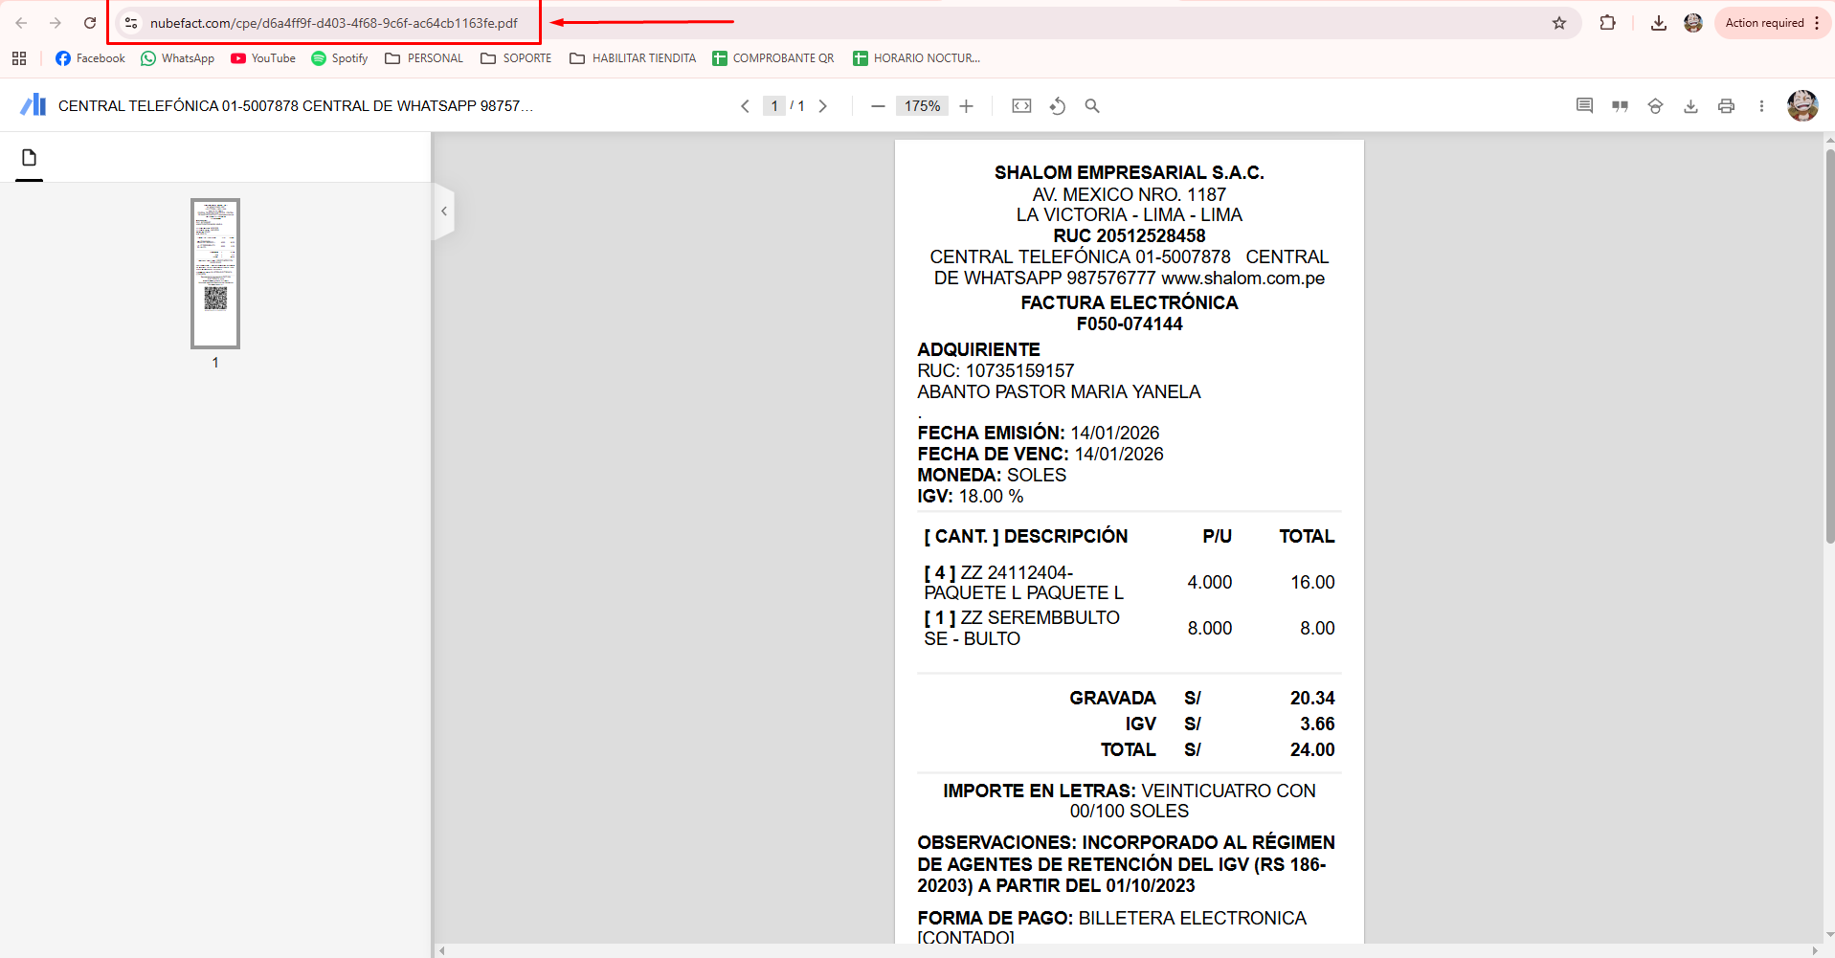Screen dimensions: 1835x958
Task: Open the HABILITAR TIENDITA bookmark folder
Action: [x=633, y=58]
